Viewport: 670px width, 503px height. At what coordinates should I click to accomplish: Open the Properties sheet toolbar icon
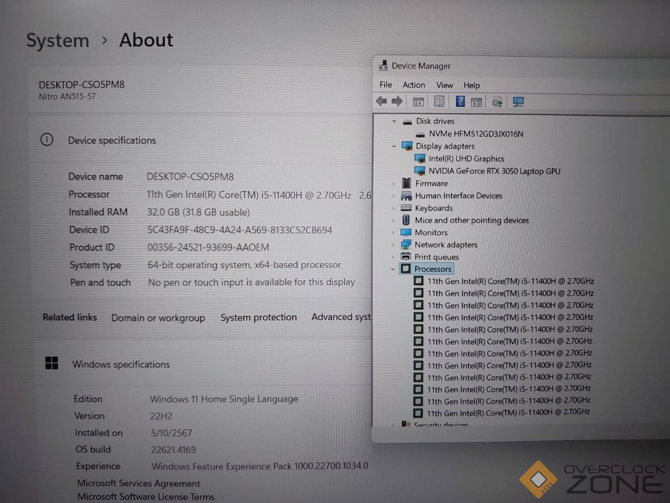point(439,102)
